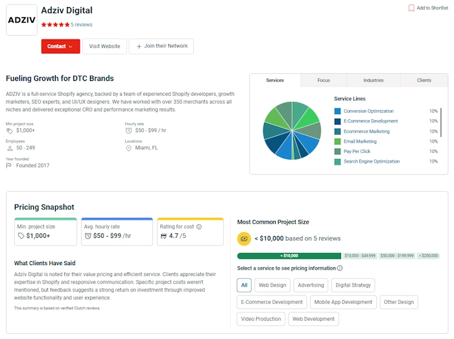Open the Contact dropdown button
Screen dimensions: 454x339
pos(60,46)
